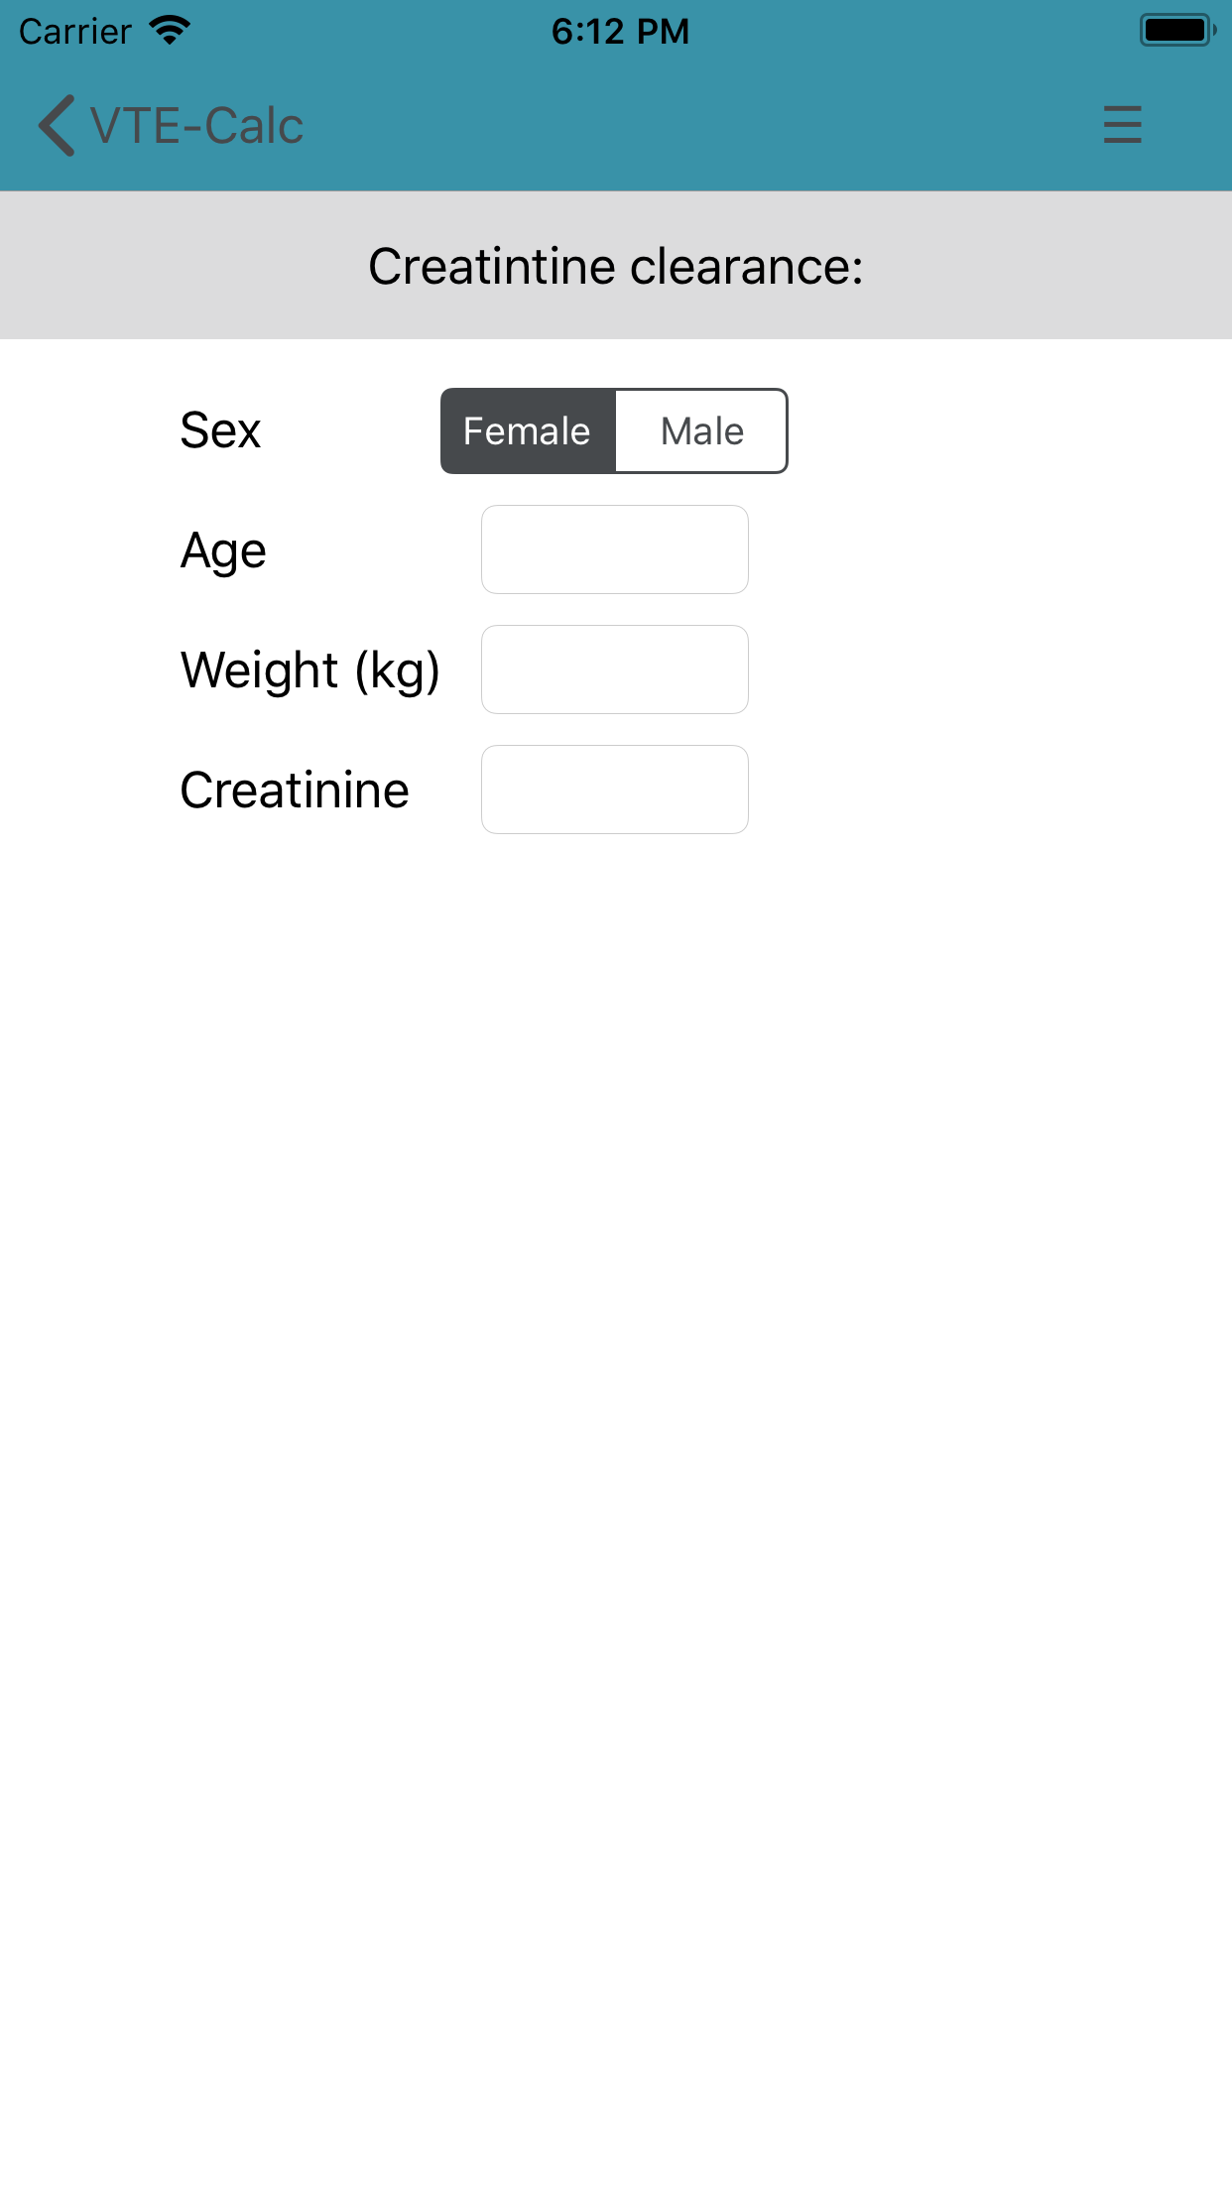1232x2190 pixels.
Task: Tap the VTE-Calc title text
Action: (x=196, y=126)
